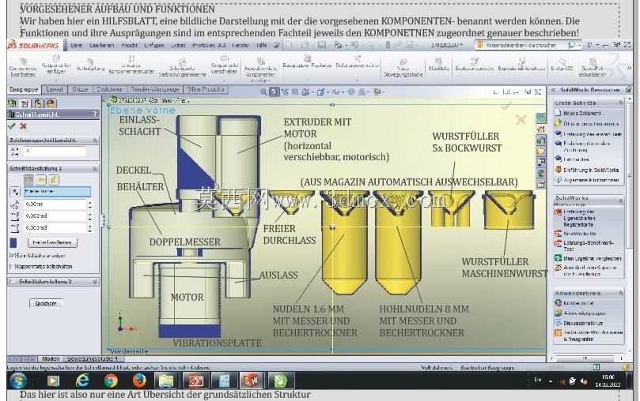The image size is (640, 401).
Task: Collapse the Zeichnungsschnittansicht section
Action: point(95,140)
